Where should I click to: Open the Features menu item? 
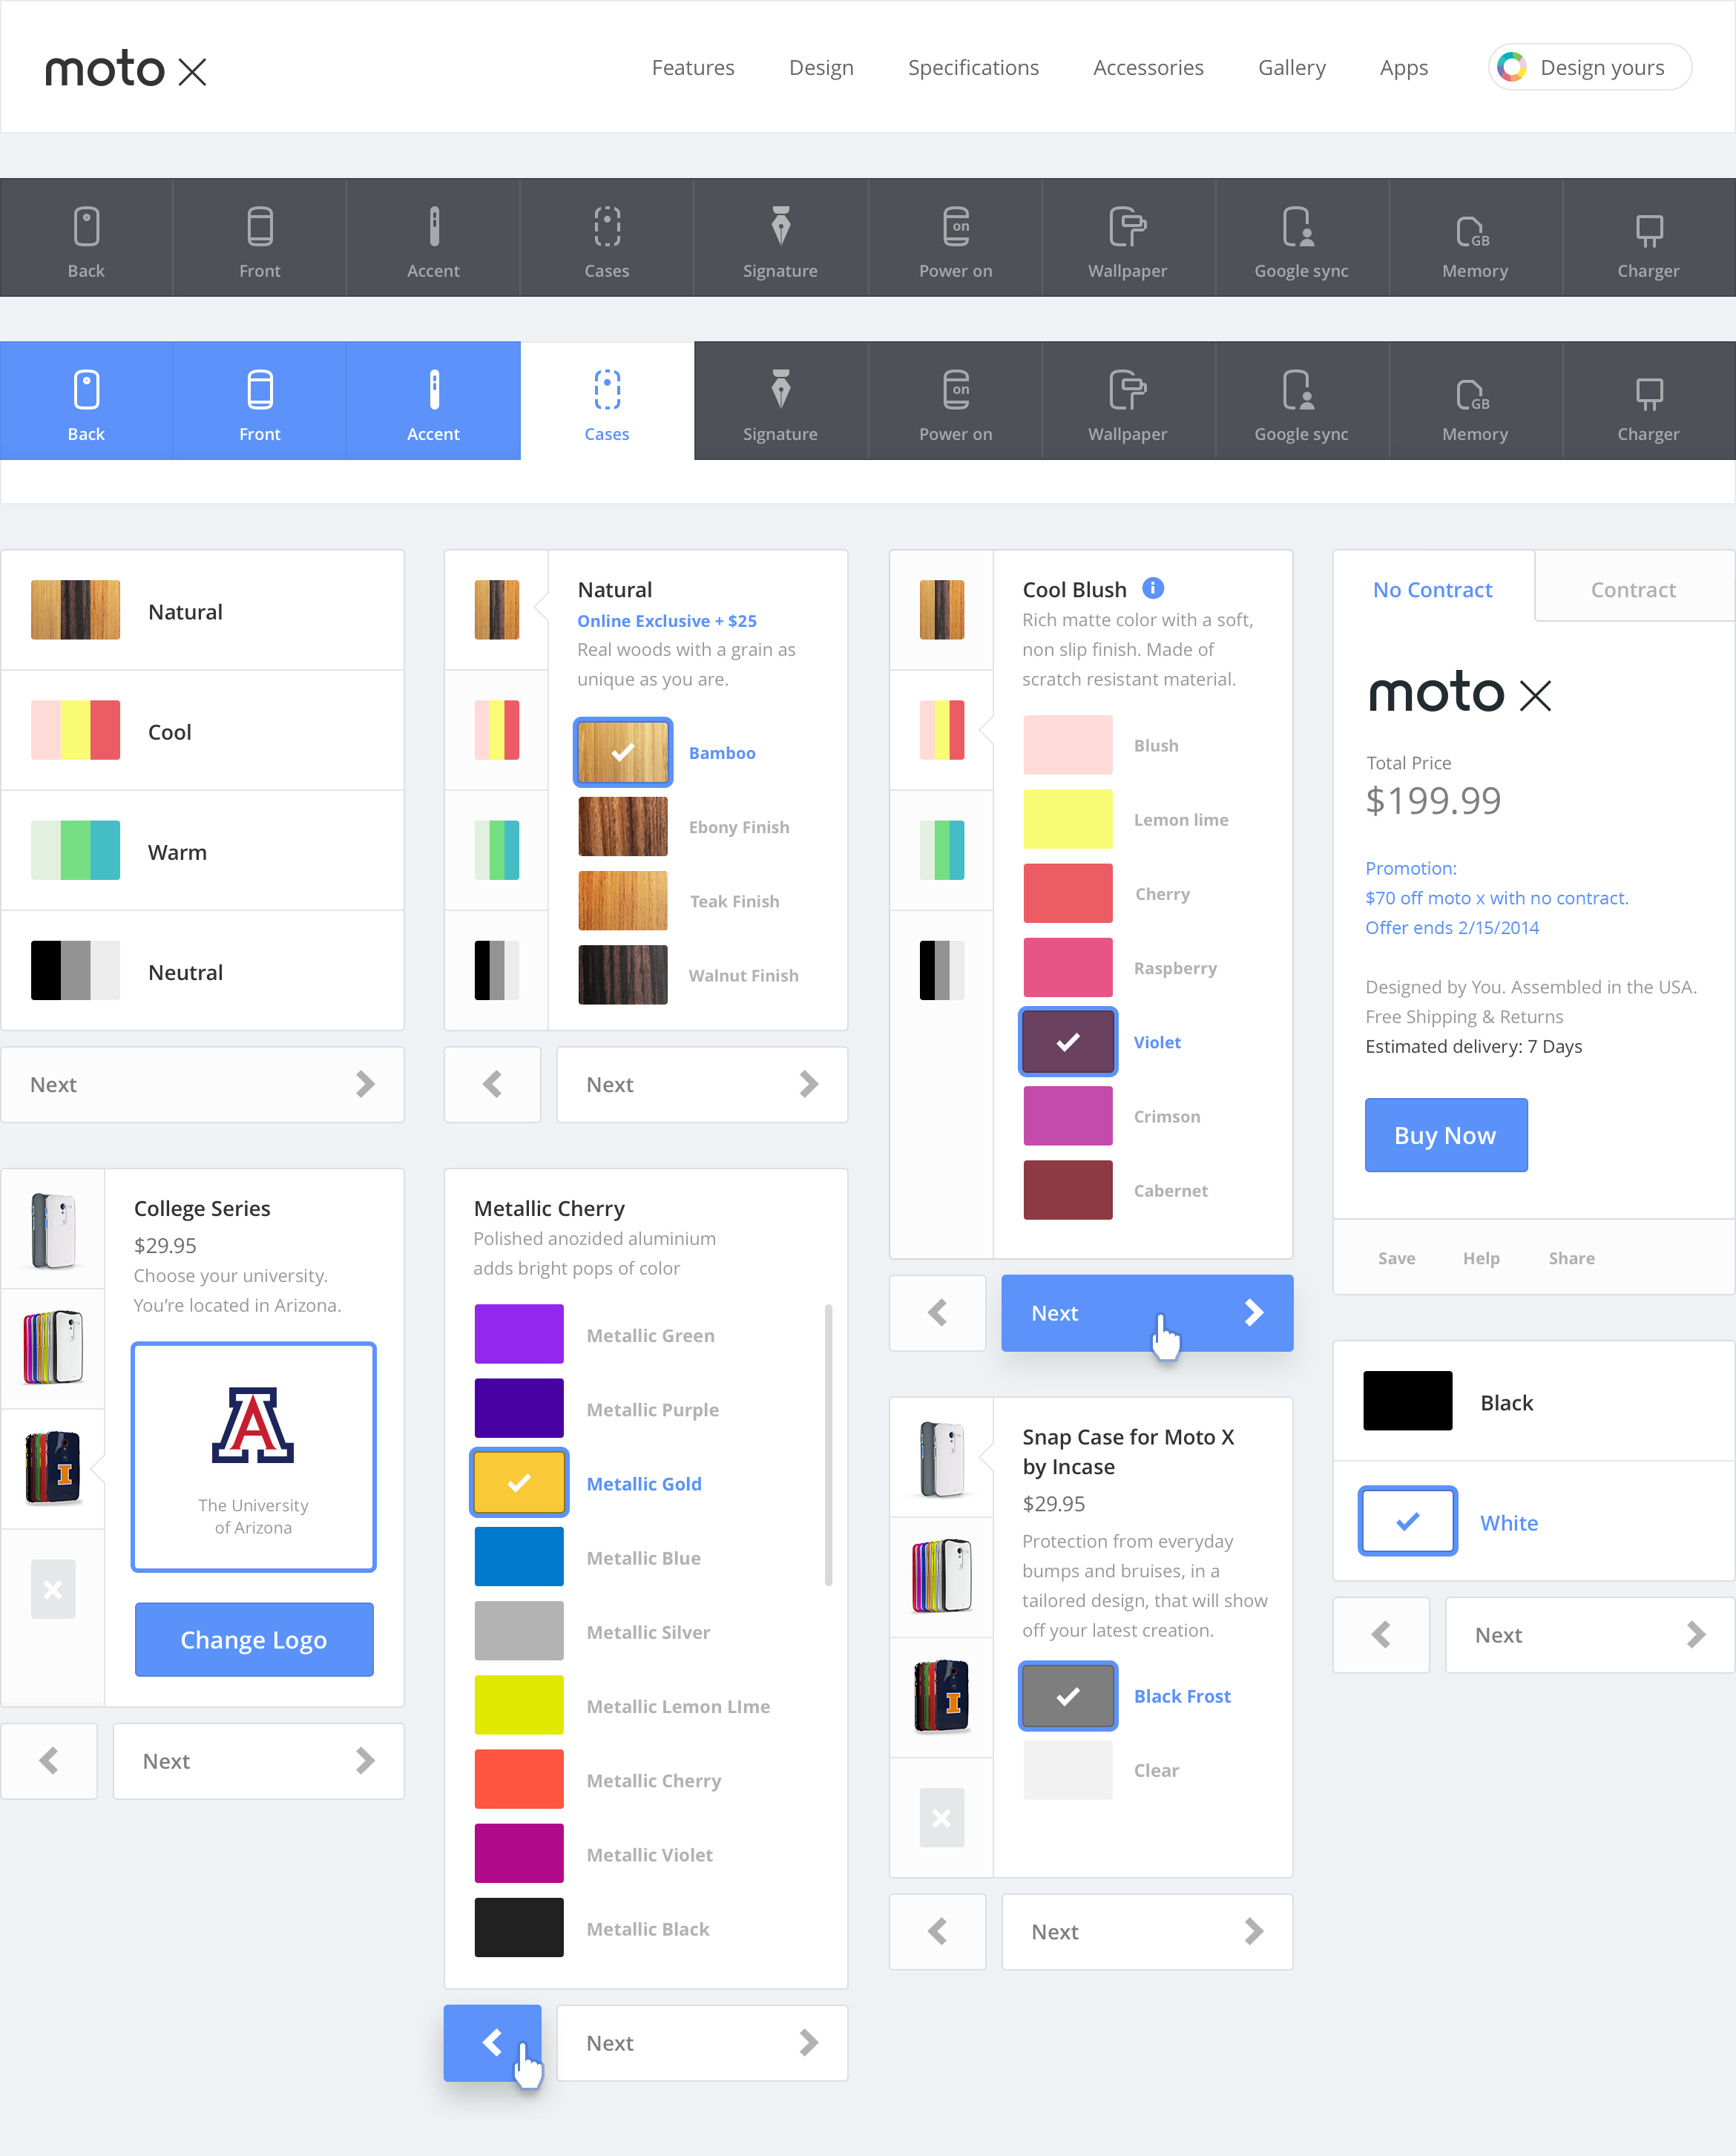point(693,68)
